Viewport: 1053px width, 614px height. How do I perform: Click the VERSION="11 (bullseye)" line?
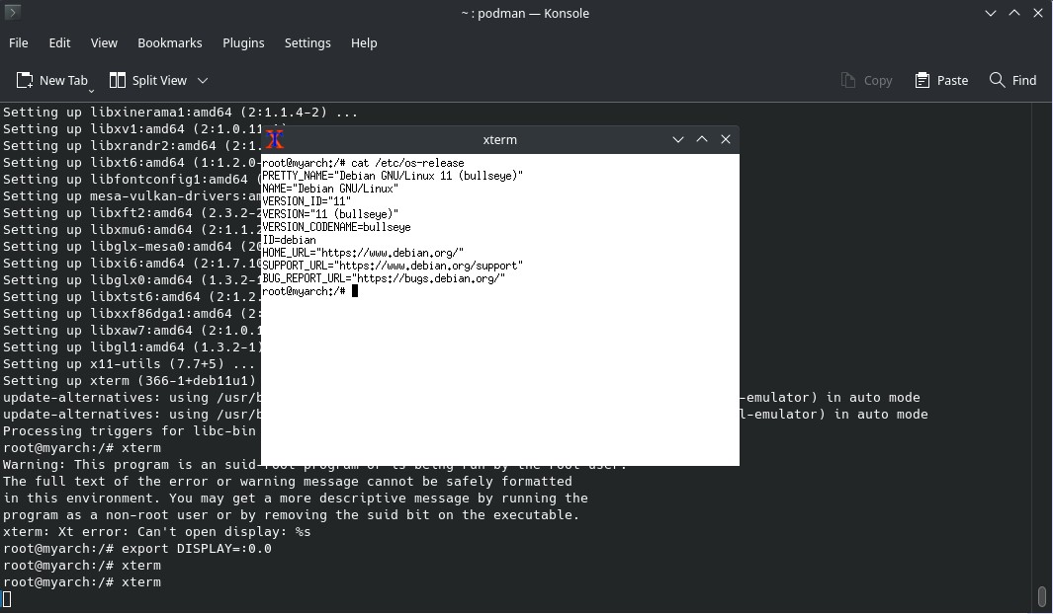[329, 214]
